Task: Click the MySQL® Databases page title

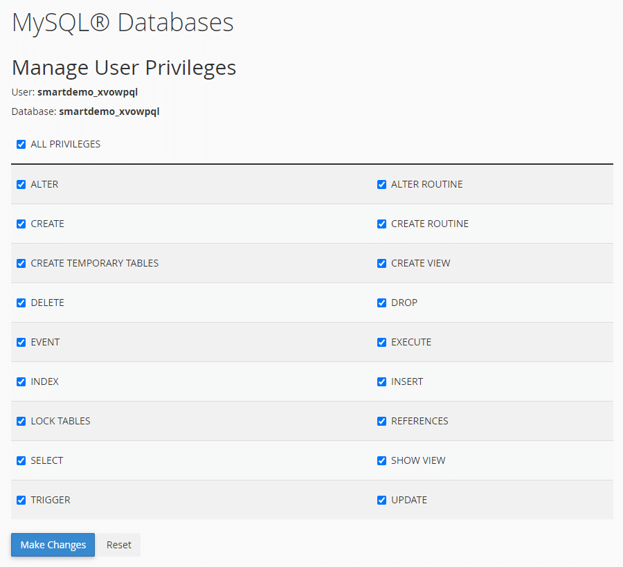Action: click(x=123, y=22)
